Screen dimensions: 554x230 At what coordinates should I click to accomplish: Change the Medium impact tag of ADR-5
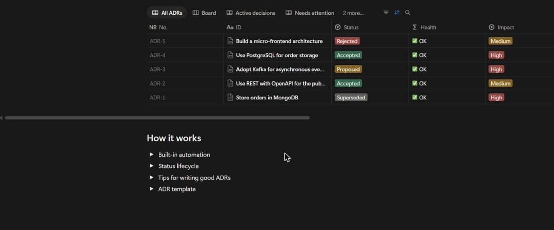[x=501, y=41]
